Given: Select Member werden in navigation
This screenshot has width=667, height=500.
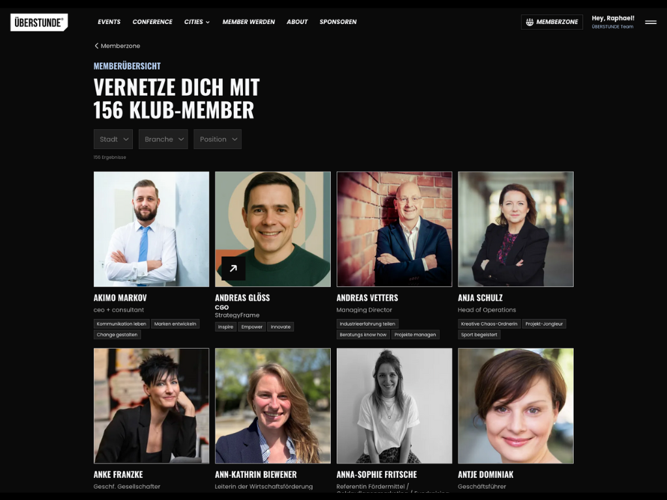Looking at the screenshot, I should 248,21.
